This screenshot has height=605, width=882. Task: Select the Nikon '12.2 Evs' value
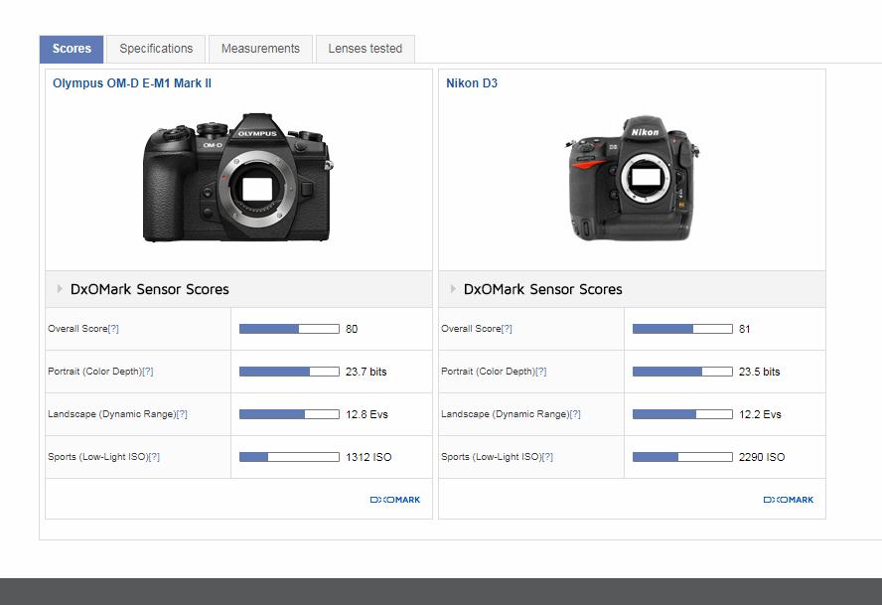[x=760, y=414]
